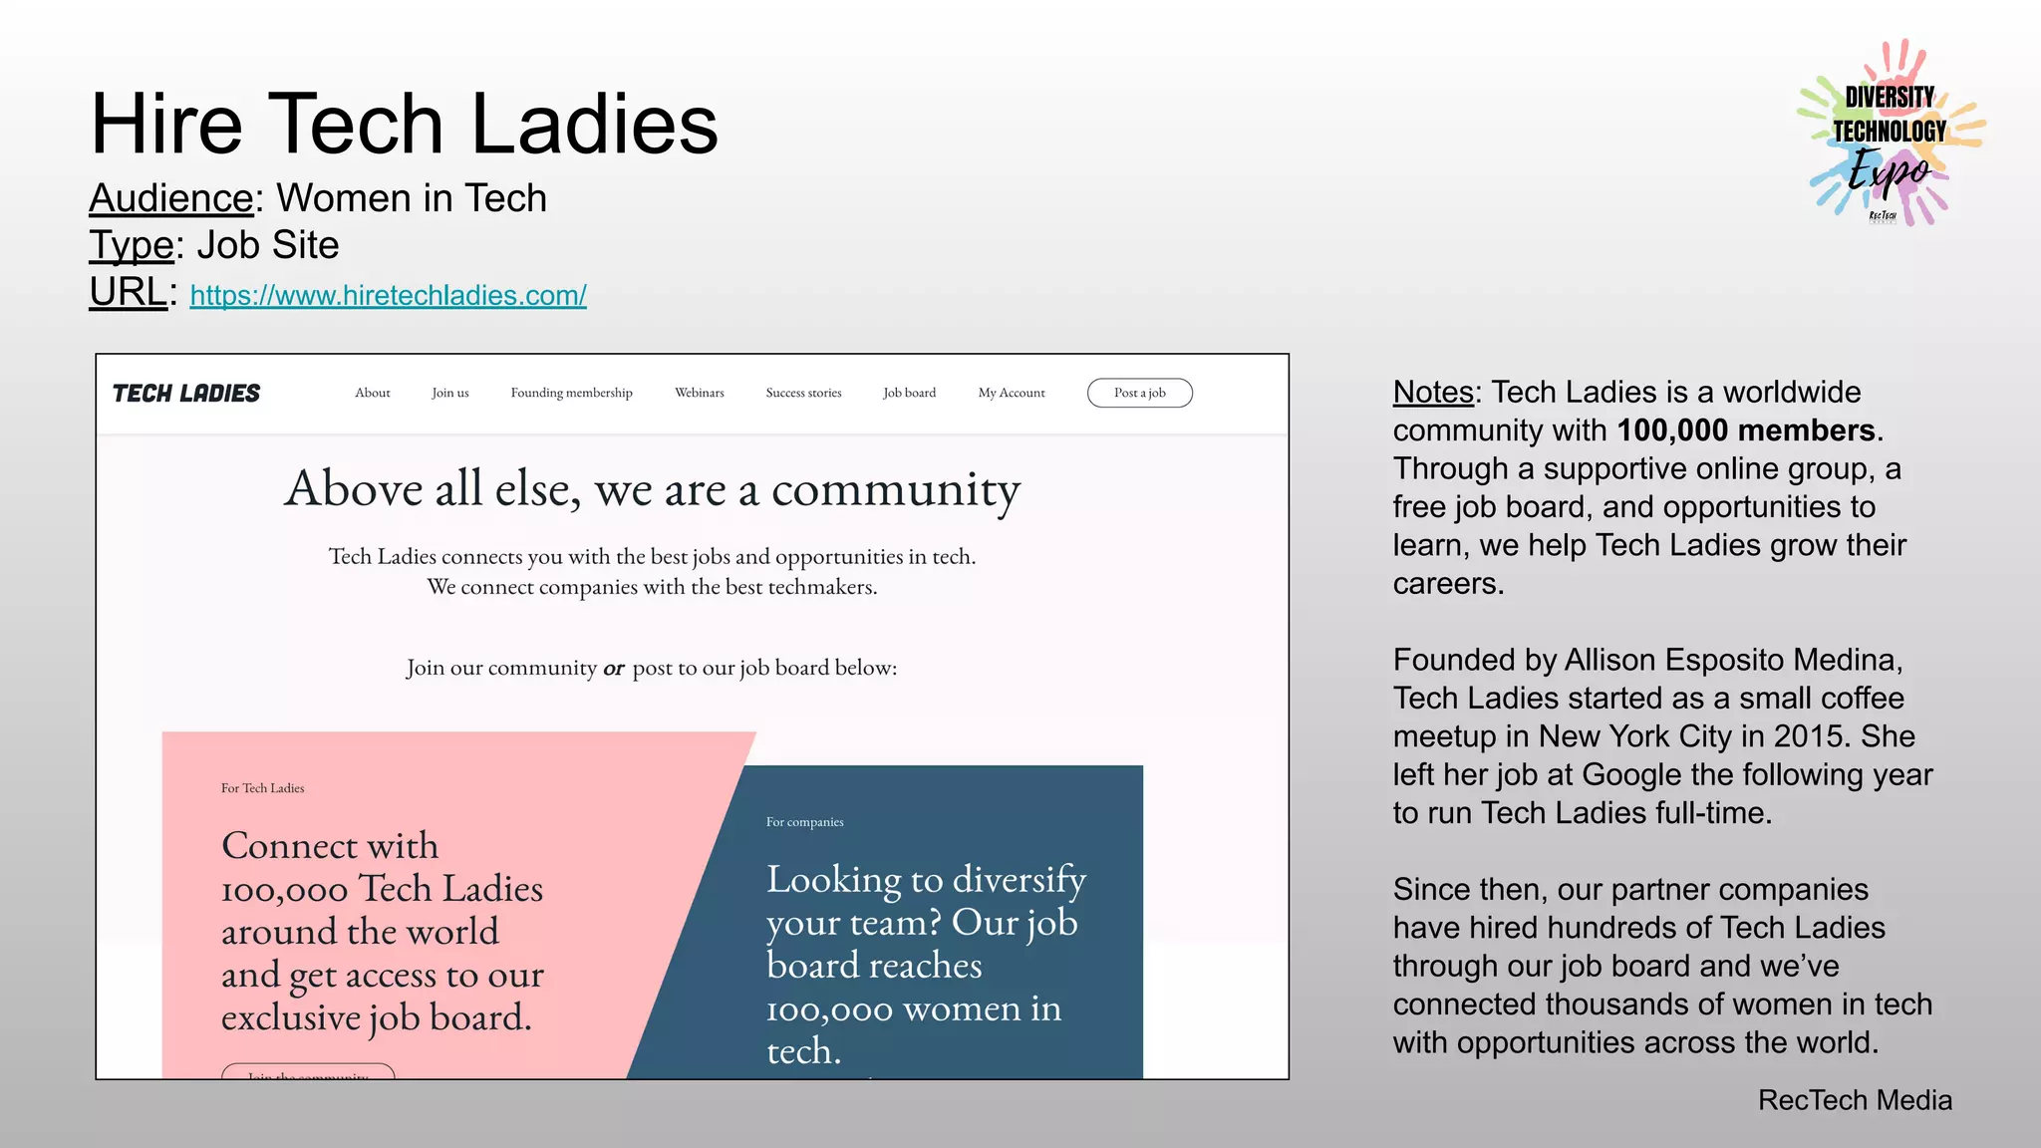Click 'Join our community or post' sentence
The height and width of the screenshot is (1148, 2041).
pos(652,668)
